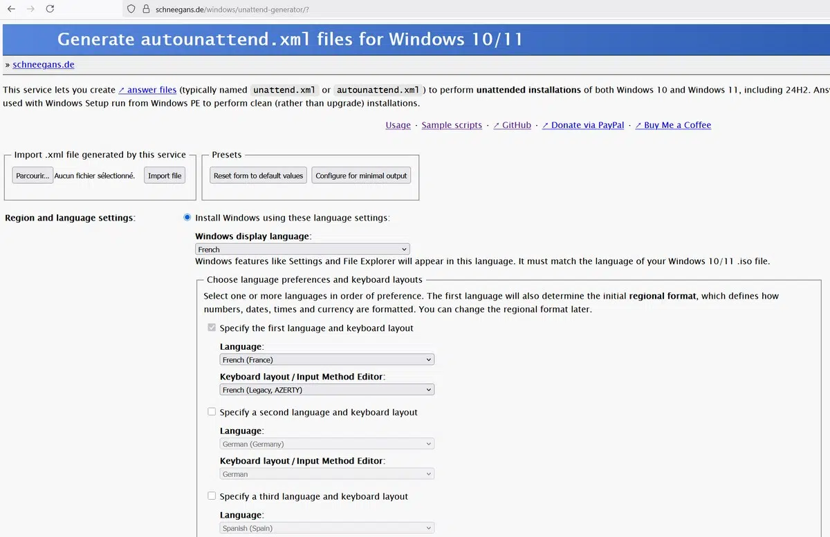Click the shield icon in the address bar
Image resolution: width=830 pixels, height=537 pixels.
(131, 9)
